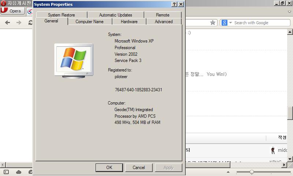
Task: Toggle the Opera panel button in status bar
Action: [6, 172]
